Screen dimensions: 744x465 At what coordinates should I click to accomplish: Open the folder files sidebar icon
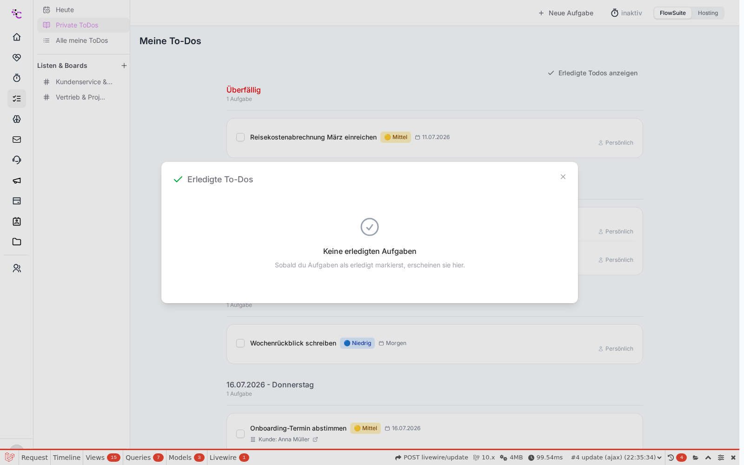17,242
